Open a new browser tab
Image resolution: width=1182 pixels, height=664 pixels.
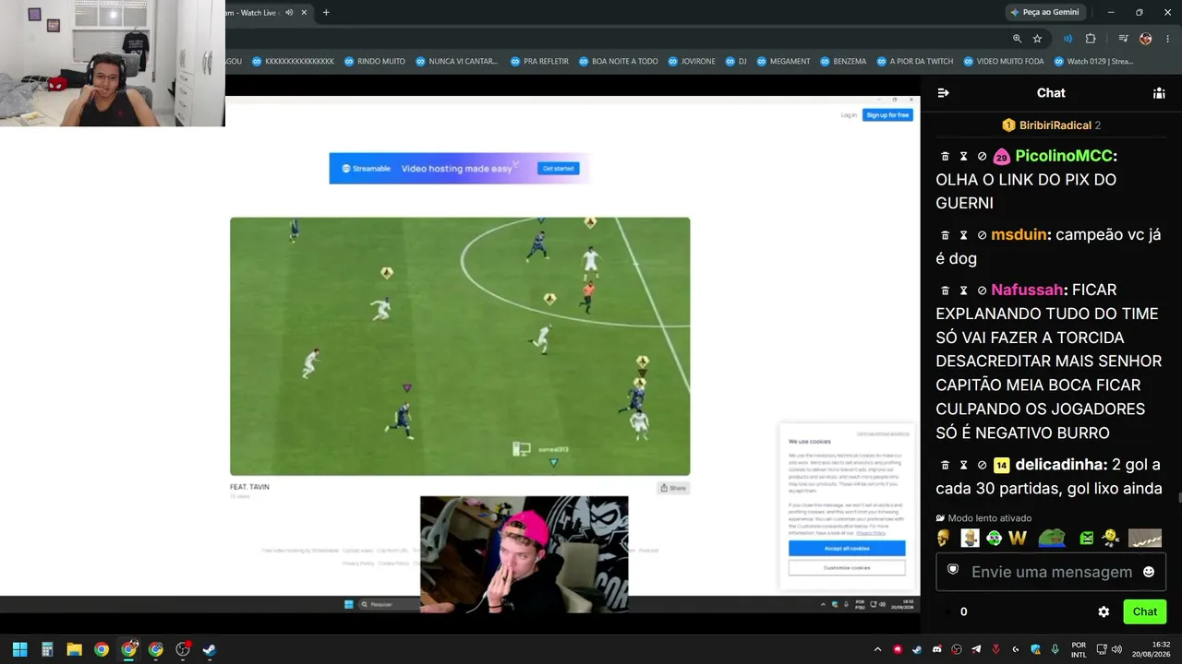point(326,13)
